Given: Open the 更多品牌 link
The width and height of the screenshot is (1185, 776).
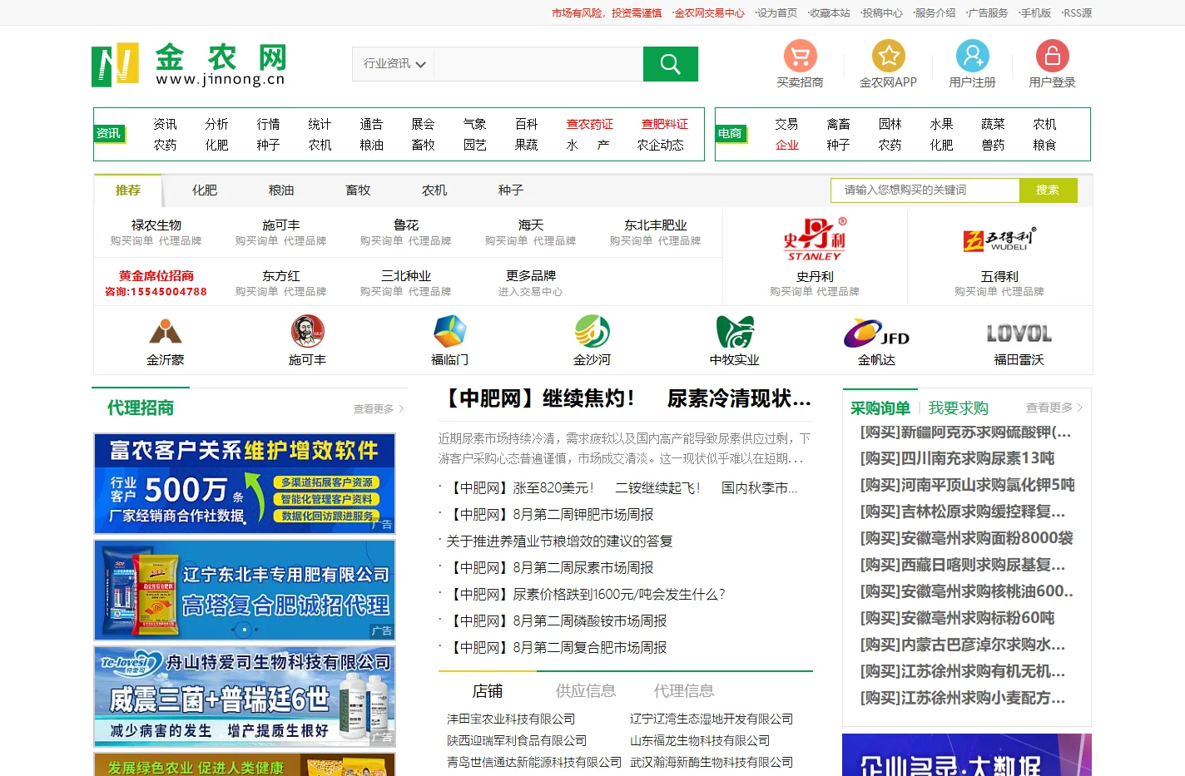Looking at the screenshot, I should click(531, 275).
